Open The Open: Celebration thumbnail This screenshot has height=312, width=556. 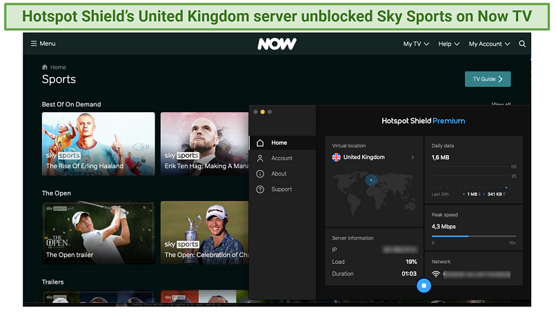[205, 233]
